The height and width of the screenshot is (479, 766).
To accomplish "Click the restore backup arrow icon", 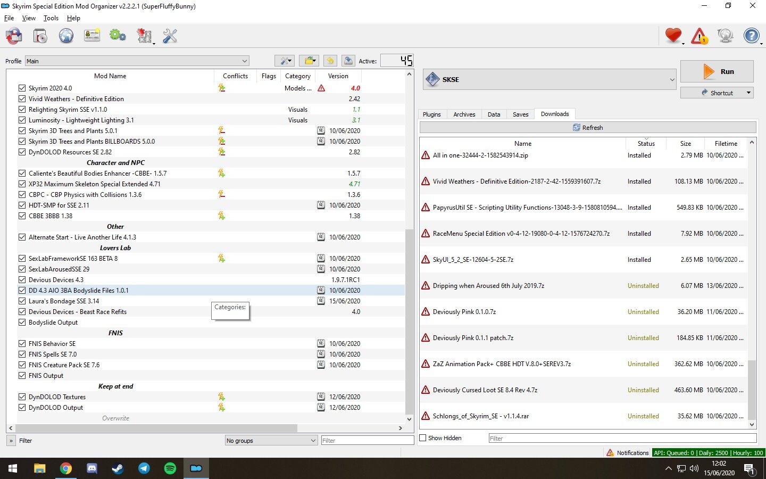I will [x=330, y=61].
